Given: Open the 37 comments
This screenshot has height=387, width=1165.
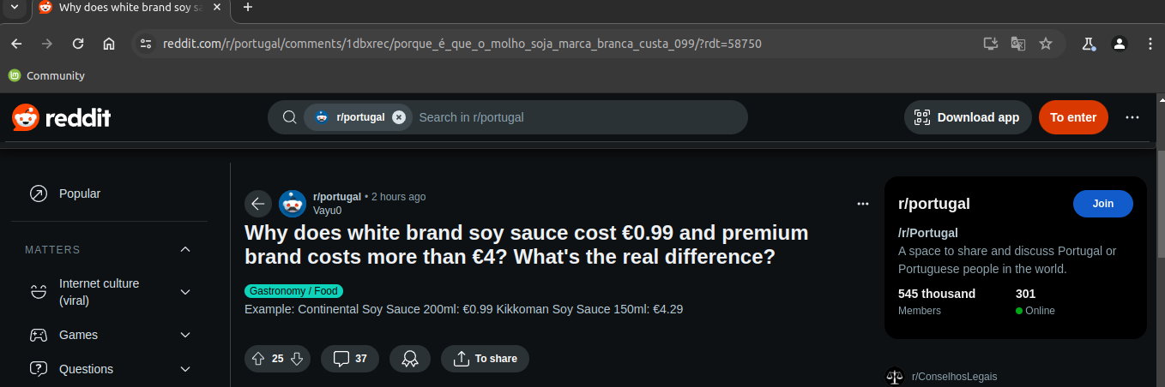Looking at the screenshot, I should 350,359.
